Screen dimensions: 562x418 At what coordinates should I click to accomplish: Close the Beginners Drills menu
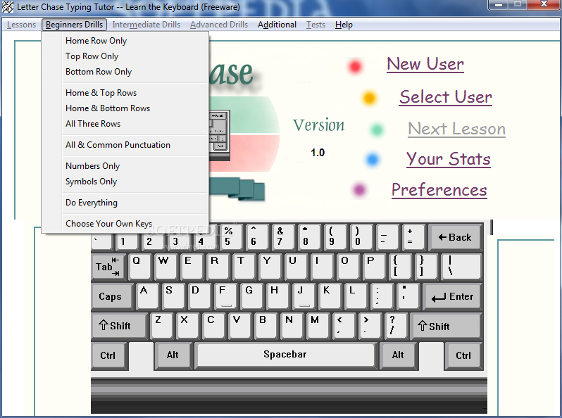74,25
